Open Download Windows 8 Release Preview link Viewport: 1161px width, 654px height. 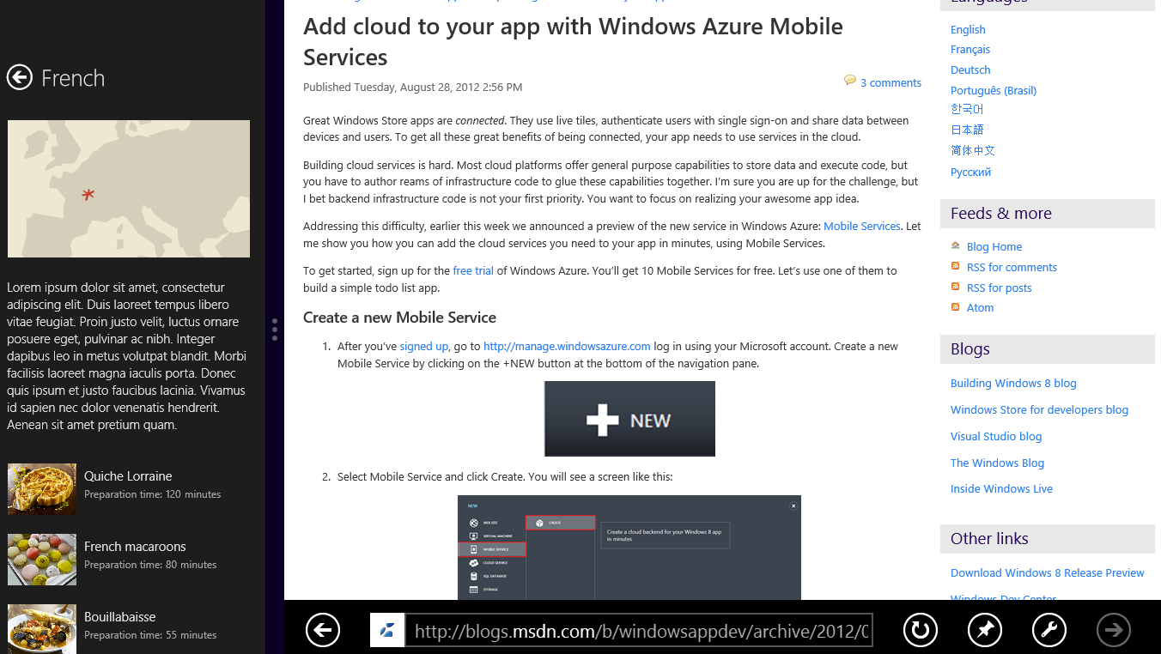tap(1048, 573)
